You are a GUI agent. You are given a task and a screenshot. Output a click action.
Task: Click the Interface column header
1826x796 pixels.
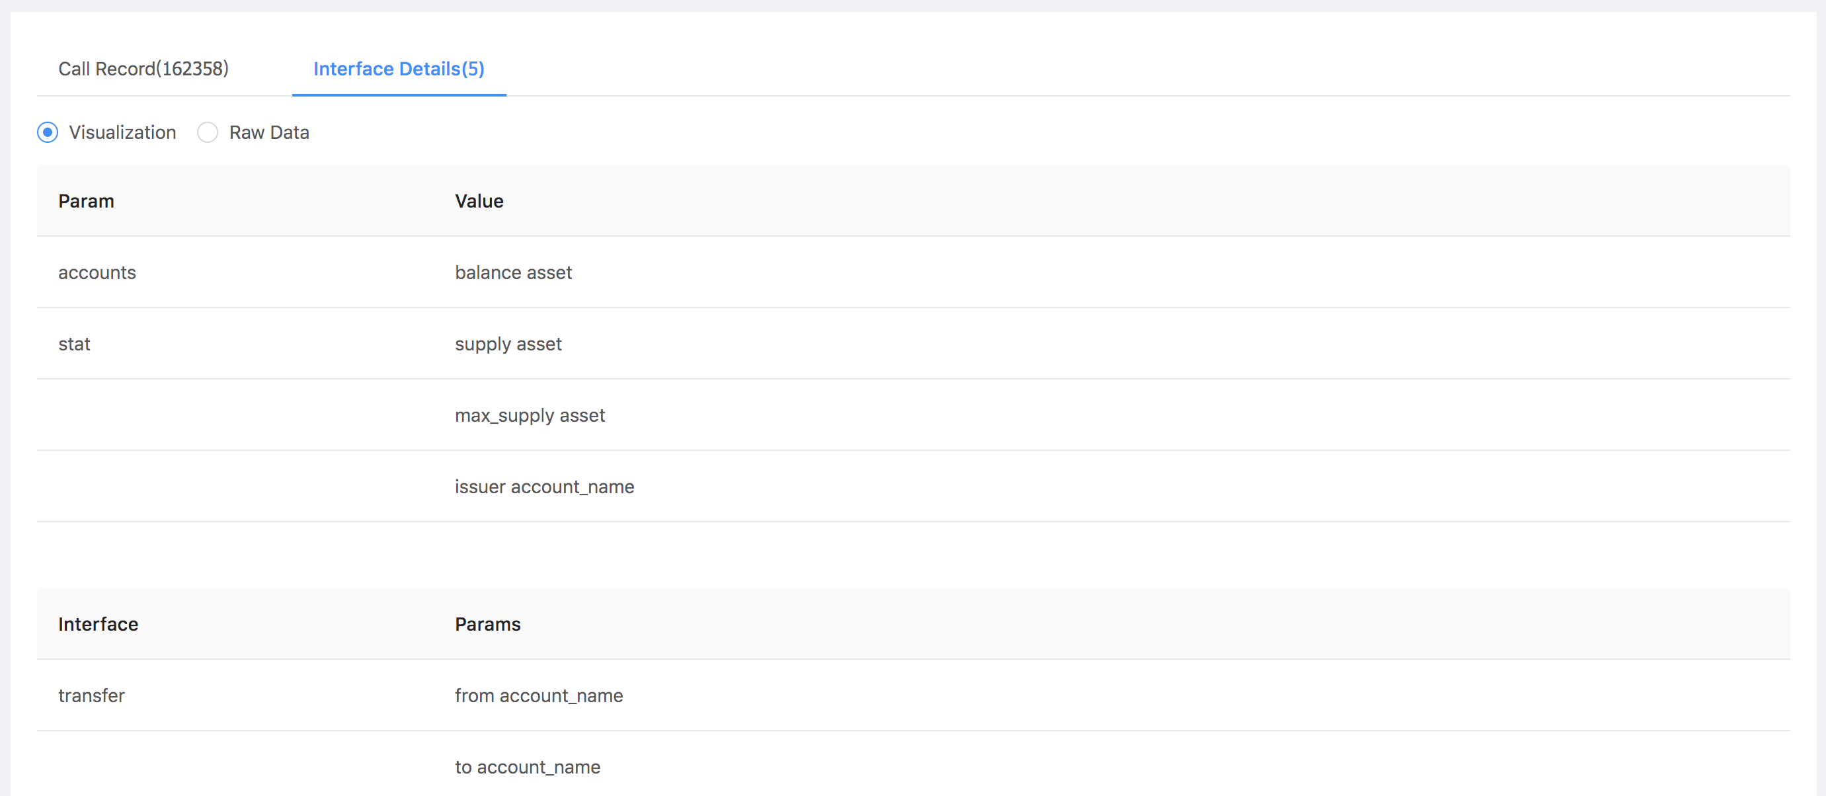(x=99, y=625)
